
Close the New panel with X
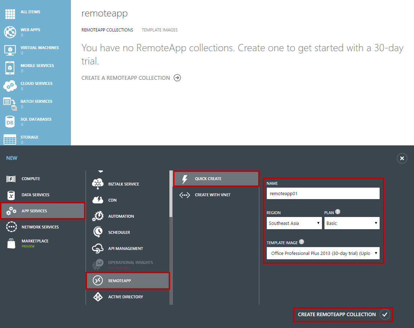click(402, 158)
